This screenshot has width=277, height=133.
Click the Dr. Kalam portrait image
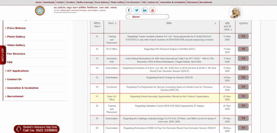coord(236,13)
